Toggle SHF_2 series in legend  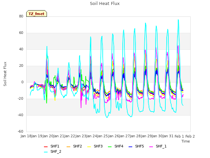click(x=52, y=152)
